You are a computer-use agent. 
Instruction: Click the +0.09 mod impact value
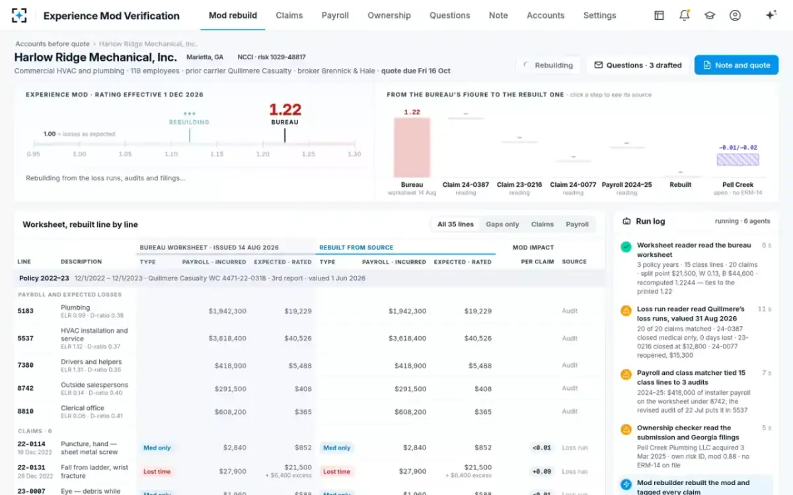541,472
